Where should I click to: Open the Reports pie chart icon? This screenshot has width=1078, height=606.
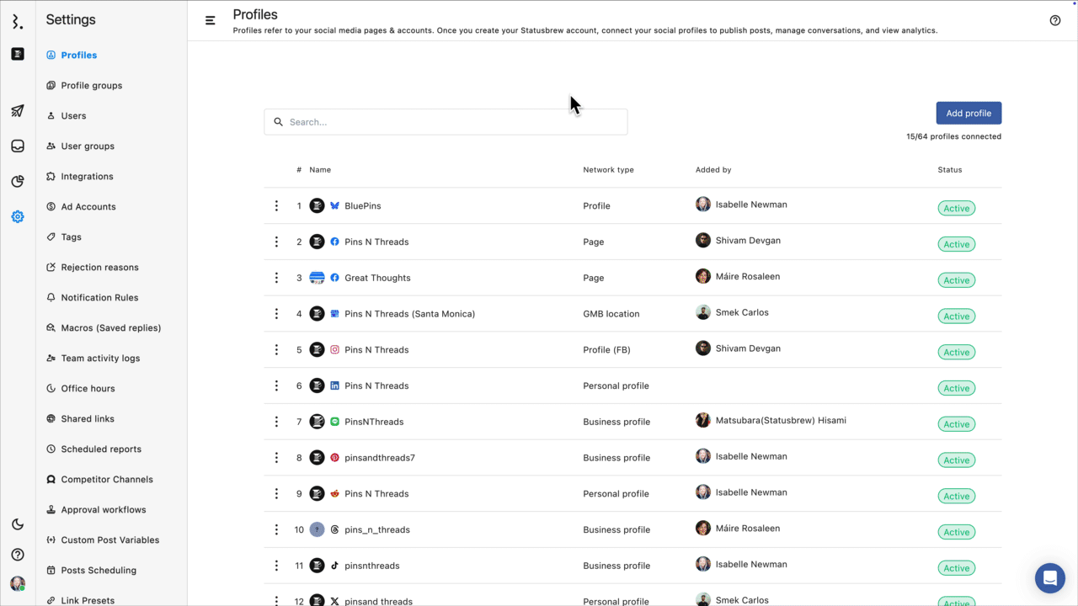point(18,182)
